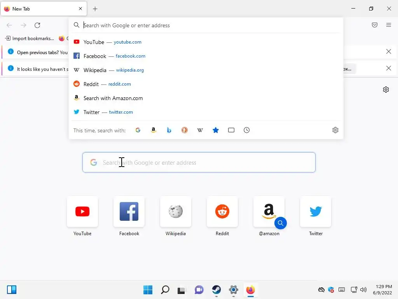The height and width of the screenshot is (299, 398).
Task: Select Bing in This time search with
Action: click(x=169, y=130)
